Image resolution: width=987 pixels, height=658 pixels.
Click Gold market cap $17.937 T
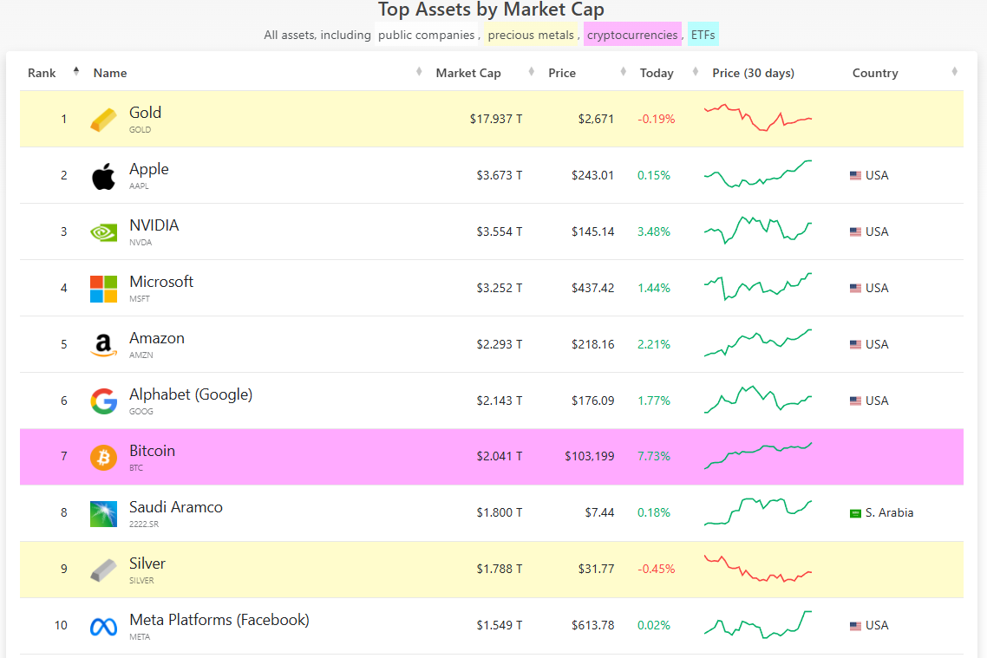coord(496,119)
